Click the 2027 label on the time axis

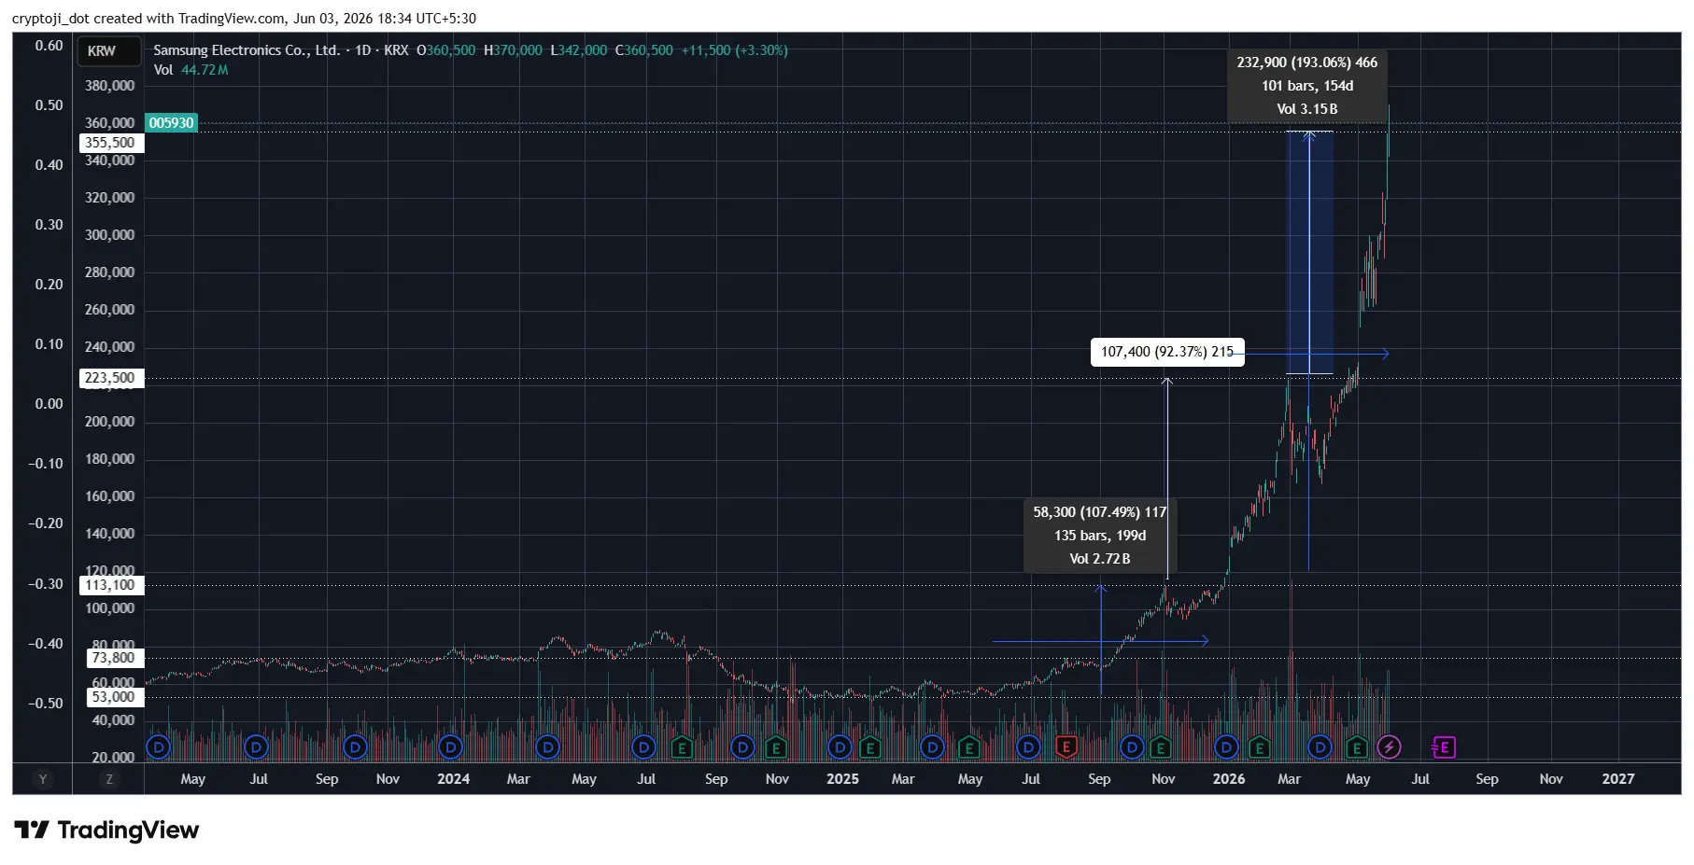coord(1618,779)
